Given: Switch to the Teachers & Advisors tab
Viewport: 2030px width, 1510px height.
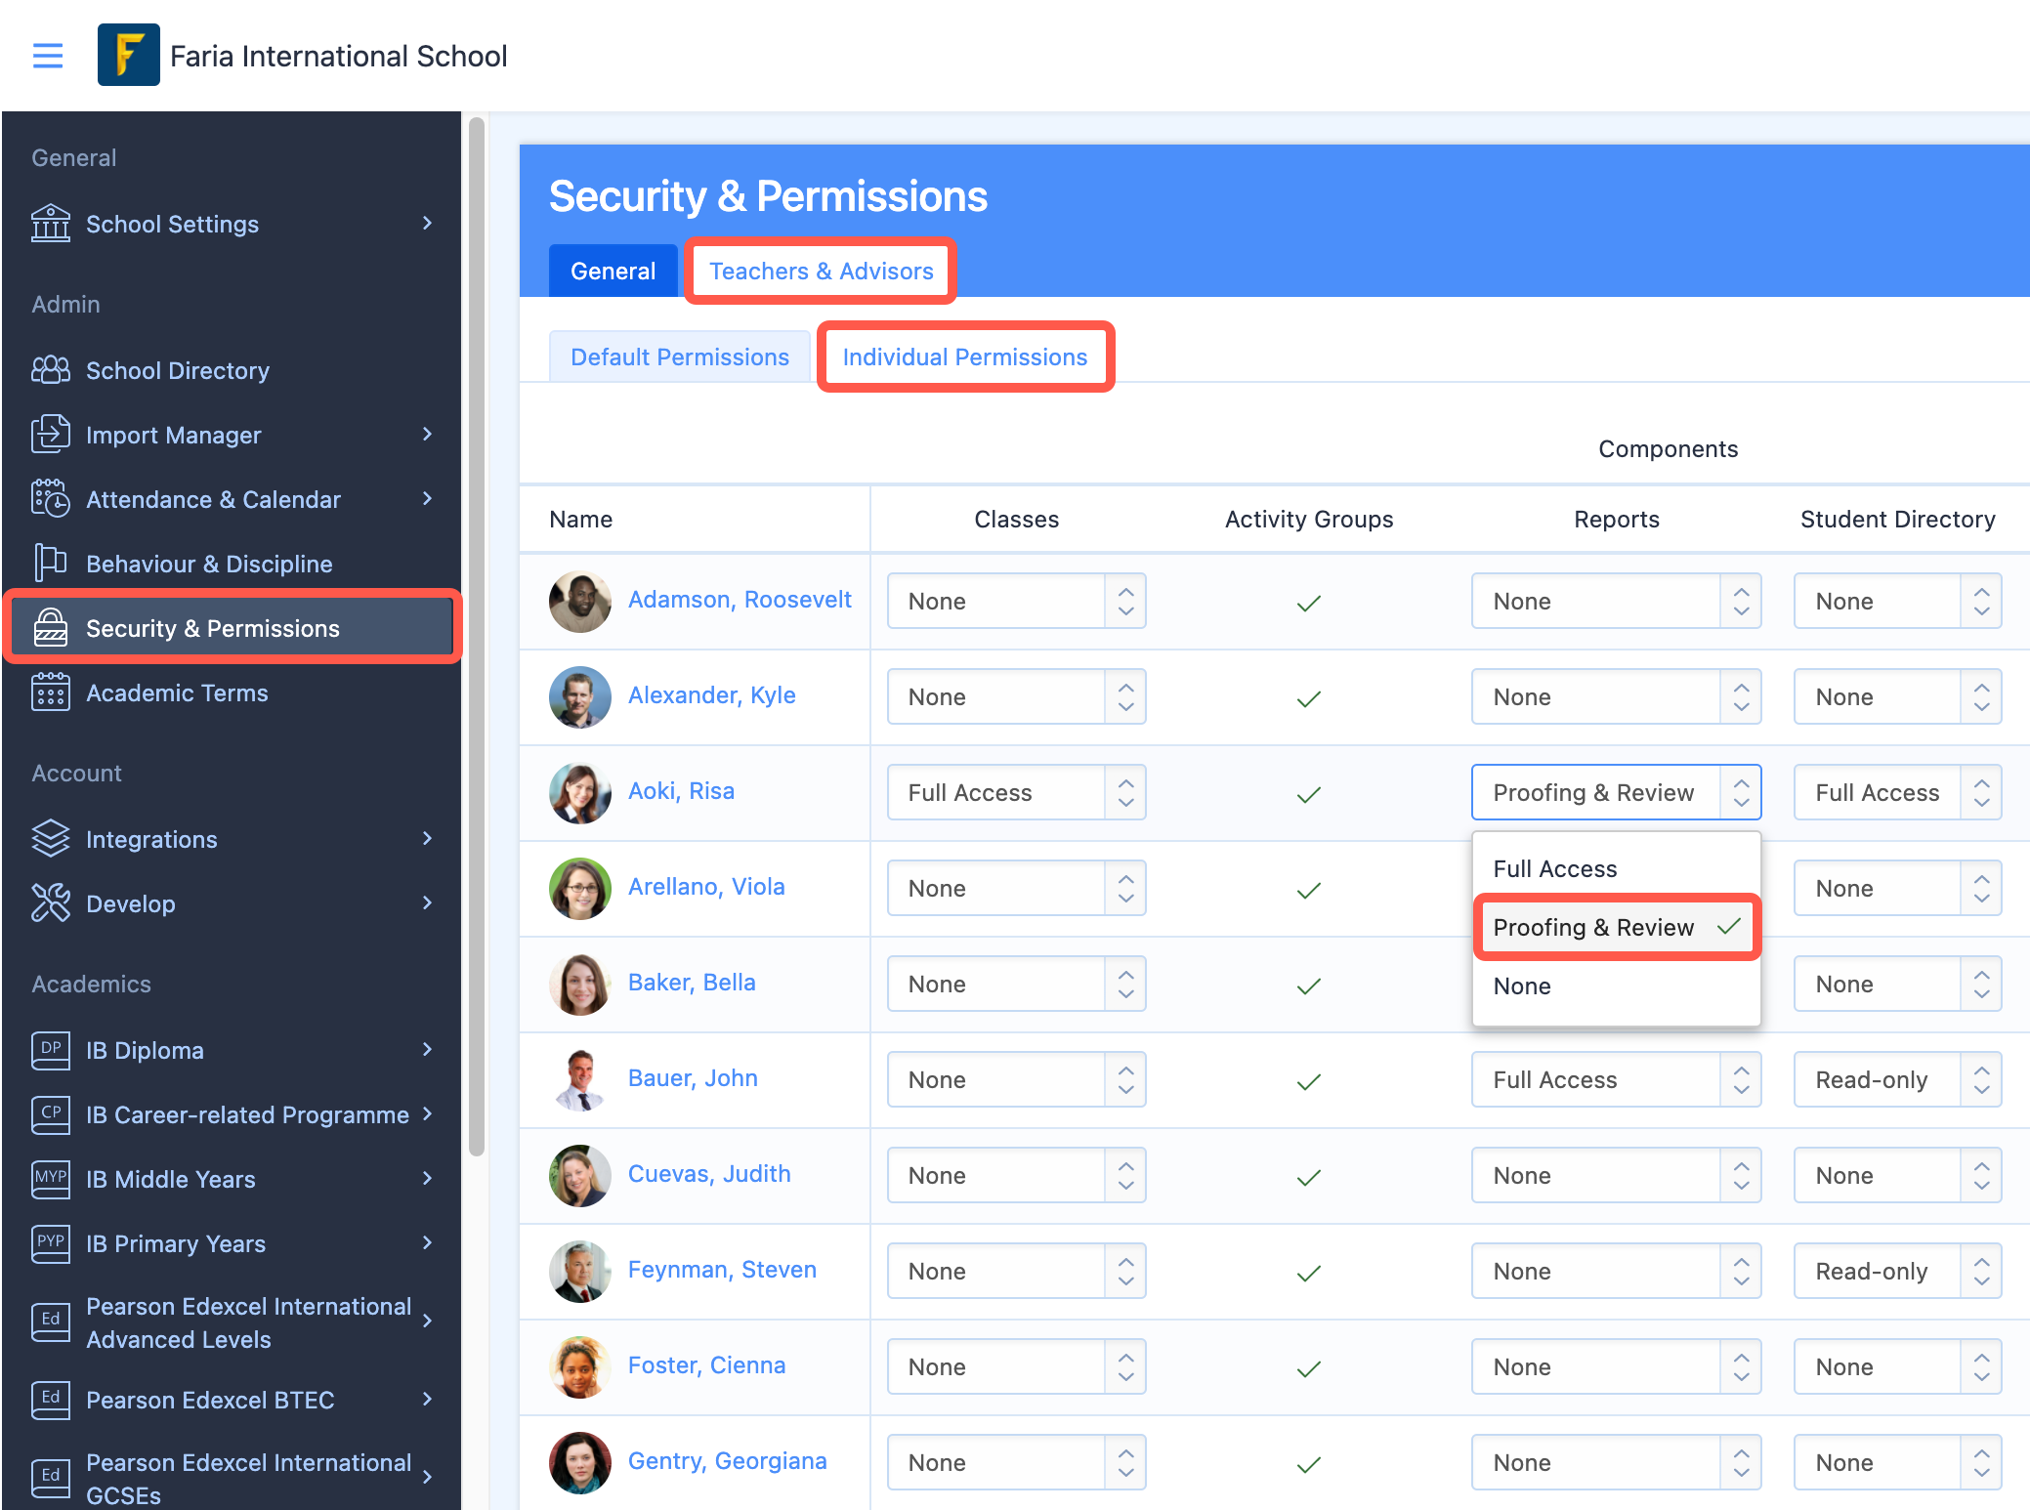Looking at the screenshot, I should pos(821,271).
